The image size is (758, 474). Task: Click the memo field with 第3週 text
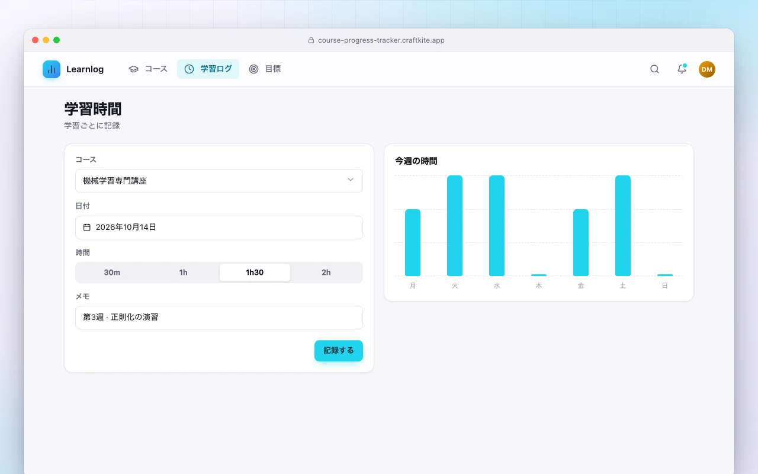click(x=219, y=318)
